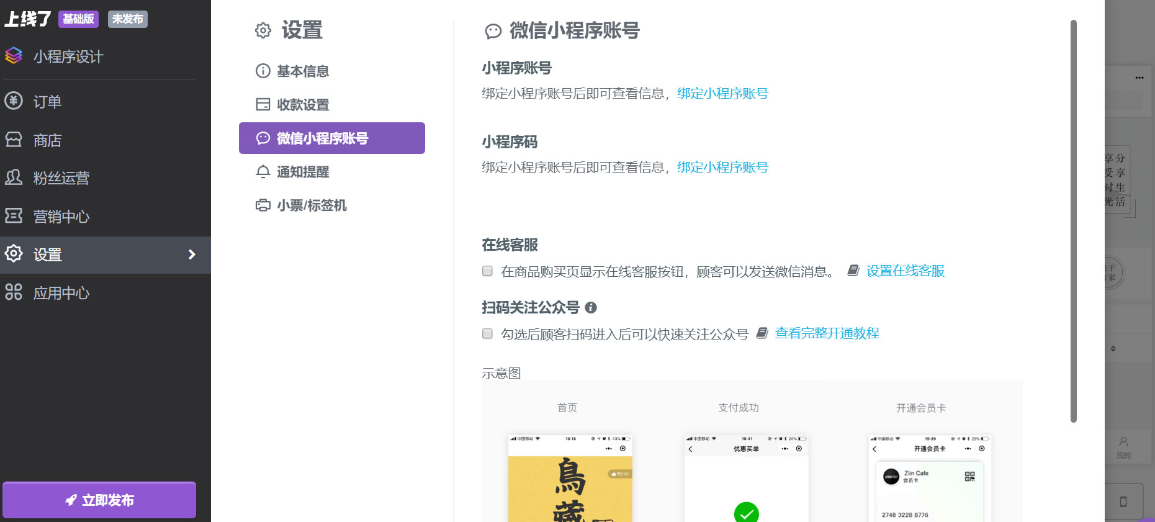This screenshot has width=1155, height=522.
Task: Click the 收款设置 card icon
Action: [263, 104]
